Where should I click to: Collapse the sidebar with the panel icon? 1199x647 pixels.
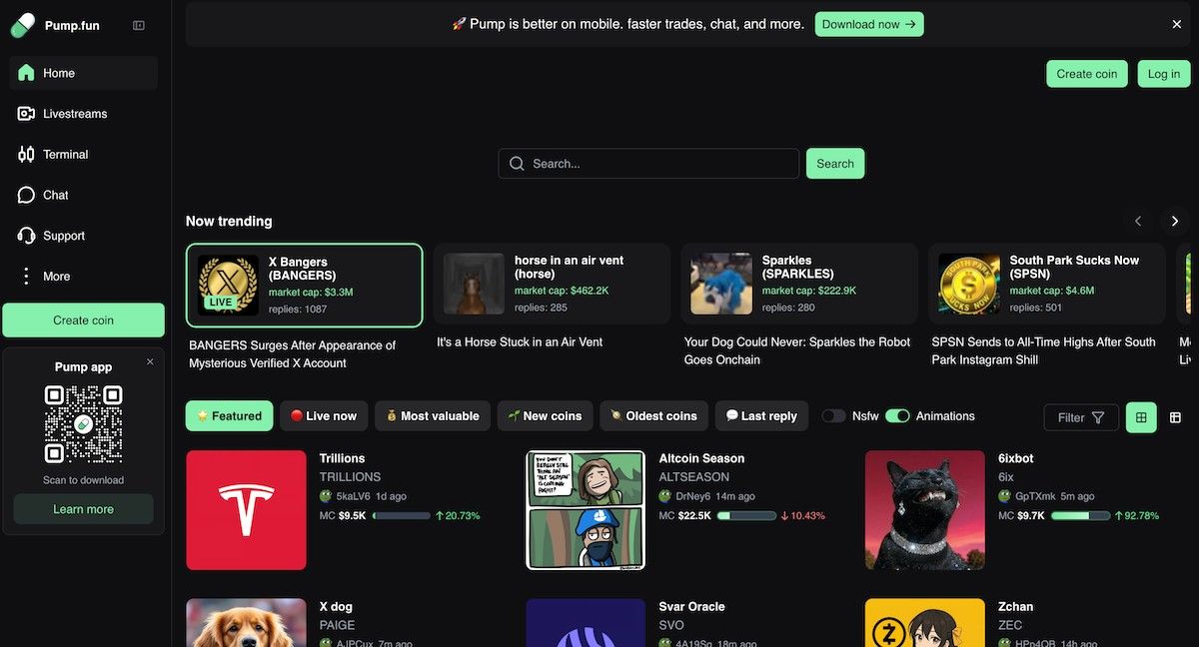pos(139,26)
